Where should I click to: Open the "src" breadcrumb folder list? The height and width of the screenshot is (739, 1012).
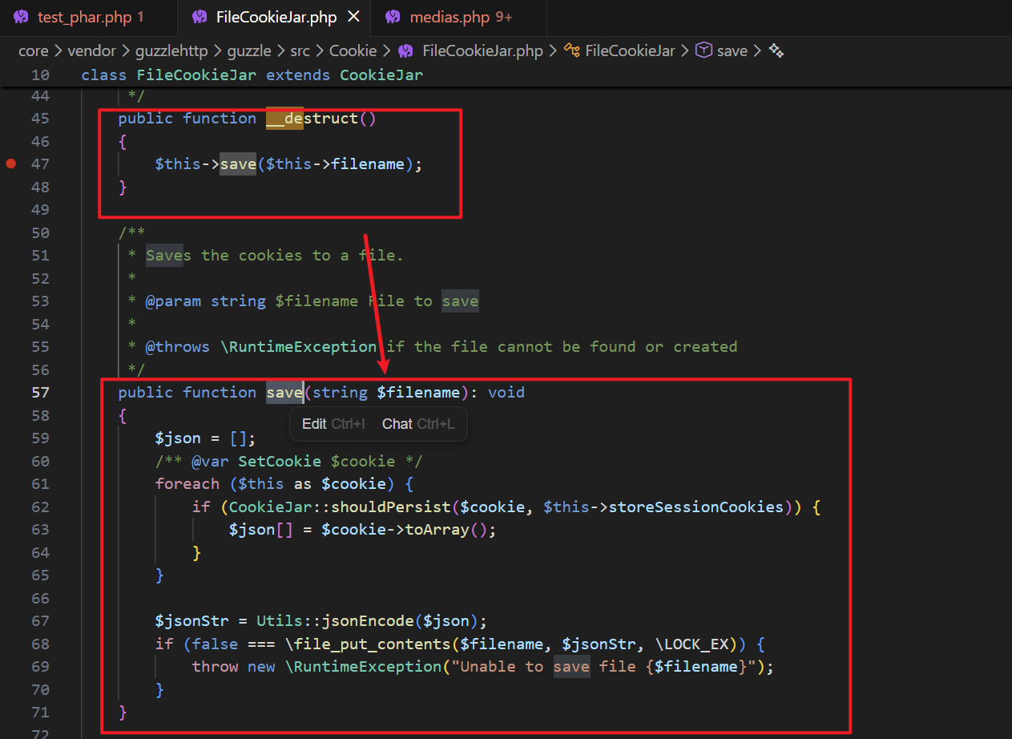point(300,51)
